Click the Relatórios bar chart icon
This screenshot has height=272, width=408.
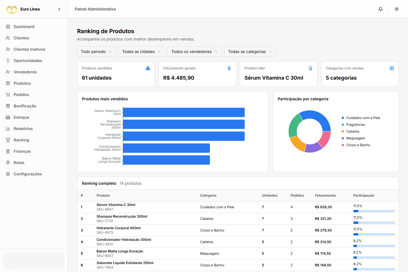[8, 129]
